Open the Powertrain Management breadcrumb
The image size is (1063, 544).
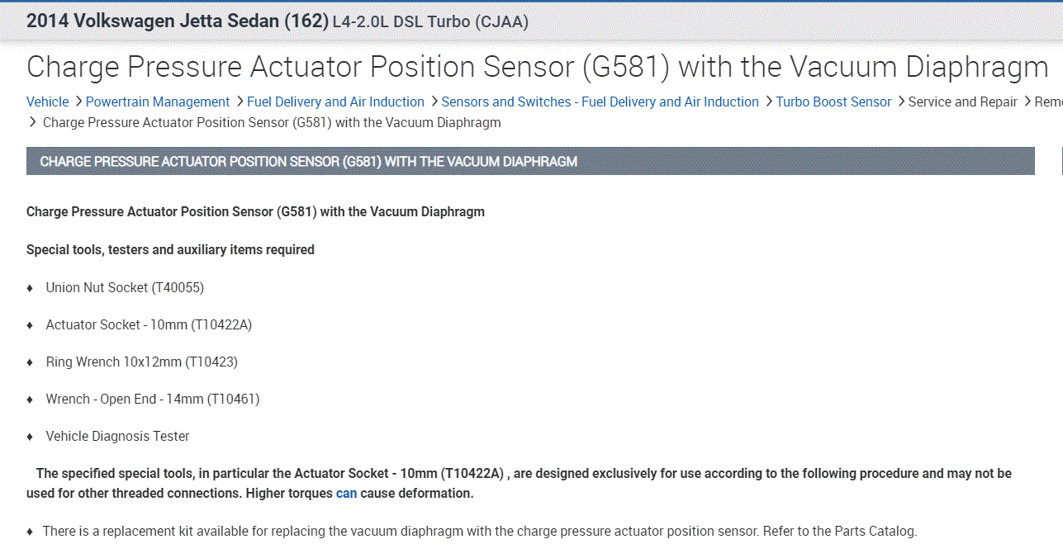[x=158, y=102]
